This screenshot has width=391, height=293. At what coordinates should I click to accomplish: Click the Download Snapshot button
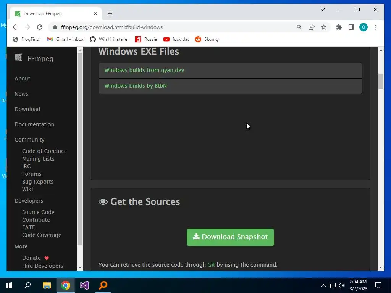click(230, 237)
